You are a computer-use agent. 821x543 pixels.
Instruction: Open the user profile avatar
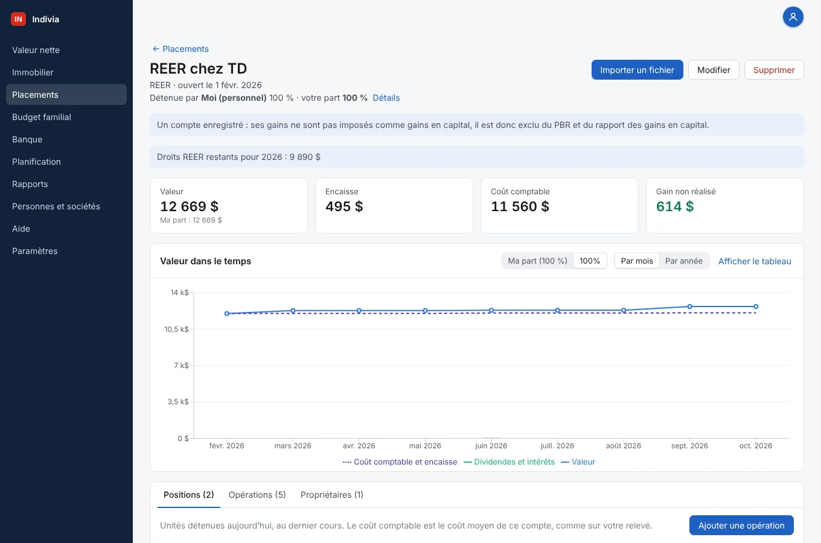pyautogui.click(x=793, y=17)
